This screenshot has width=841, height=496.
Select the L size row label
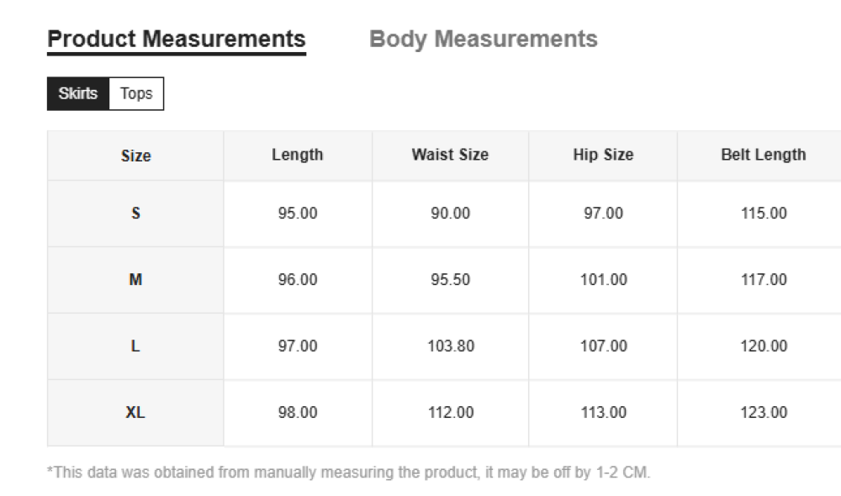pyautogui.click(x=135, y=346)
